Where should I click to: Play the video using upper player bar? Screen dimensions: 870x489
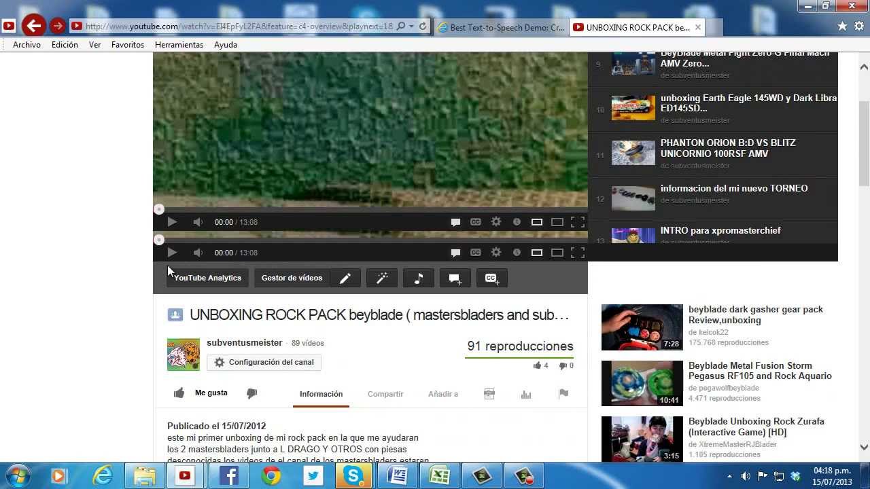pos(172,222)
